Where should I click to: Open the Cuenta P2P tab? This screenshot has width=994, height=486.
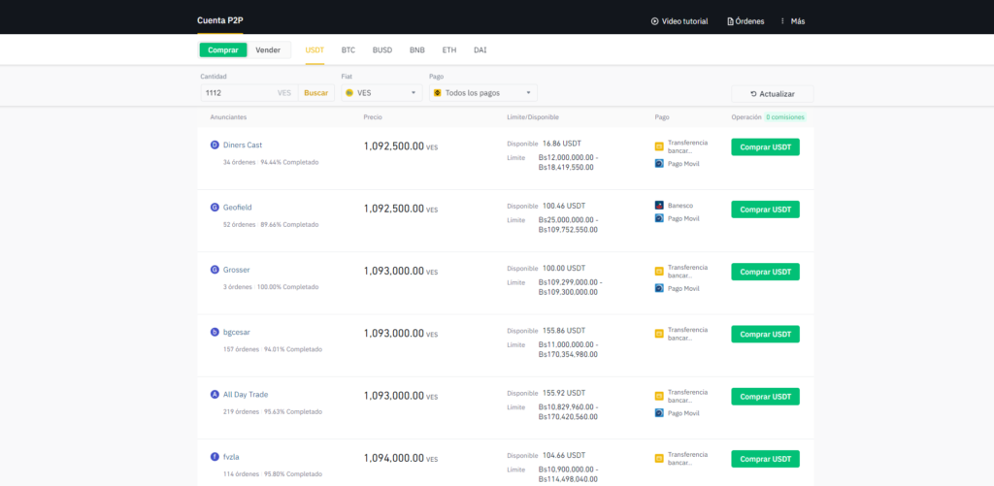click(220, 20)
